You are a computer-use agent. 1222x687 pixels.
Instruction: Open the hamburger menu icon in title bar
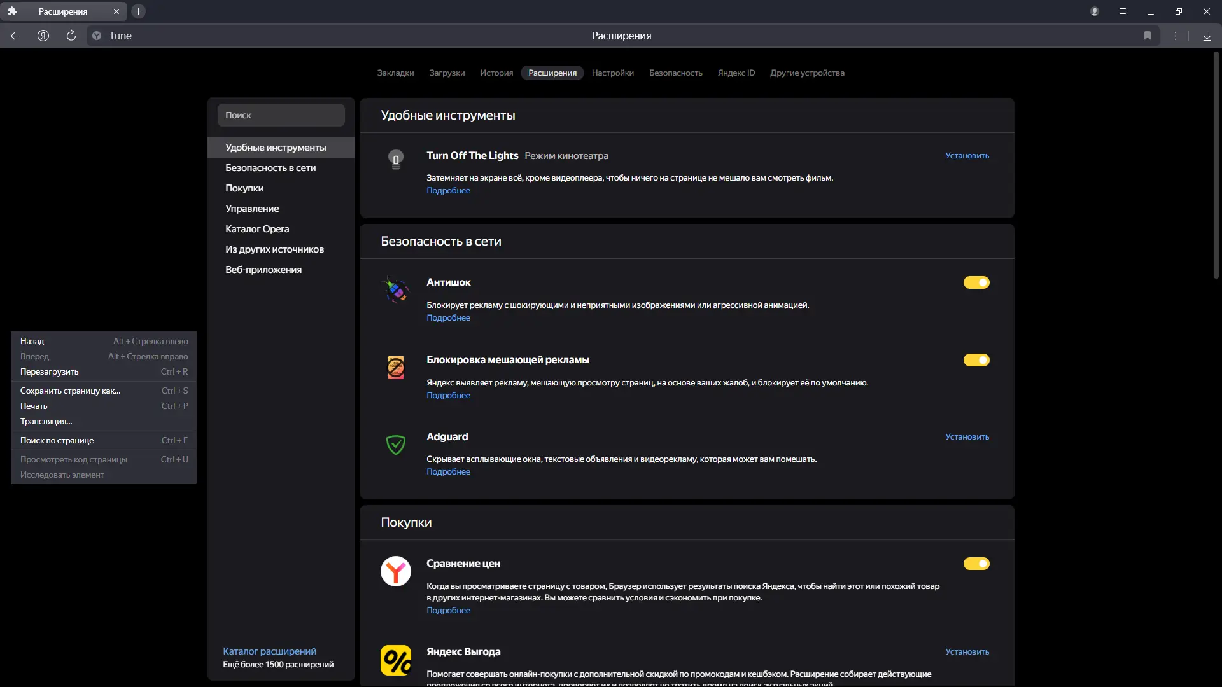[x=1123, y=11]
